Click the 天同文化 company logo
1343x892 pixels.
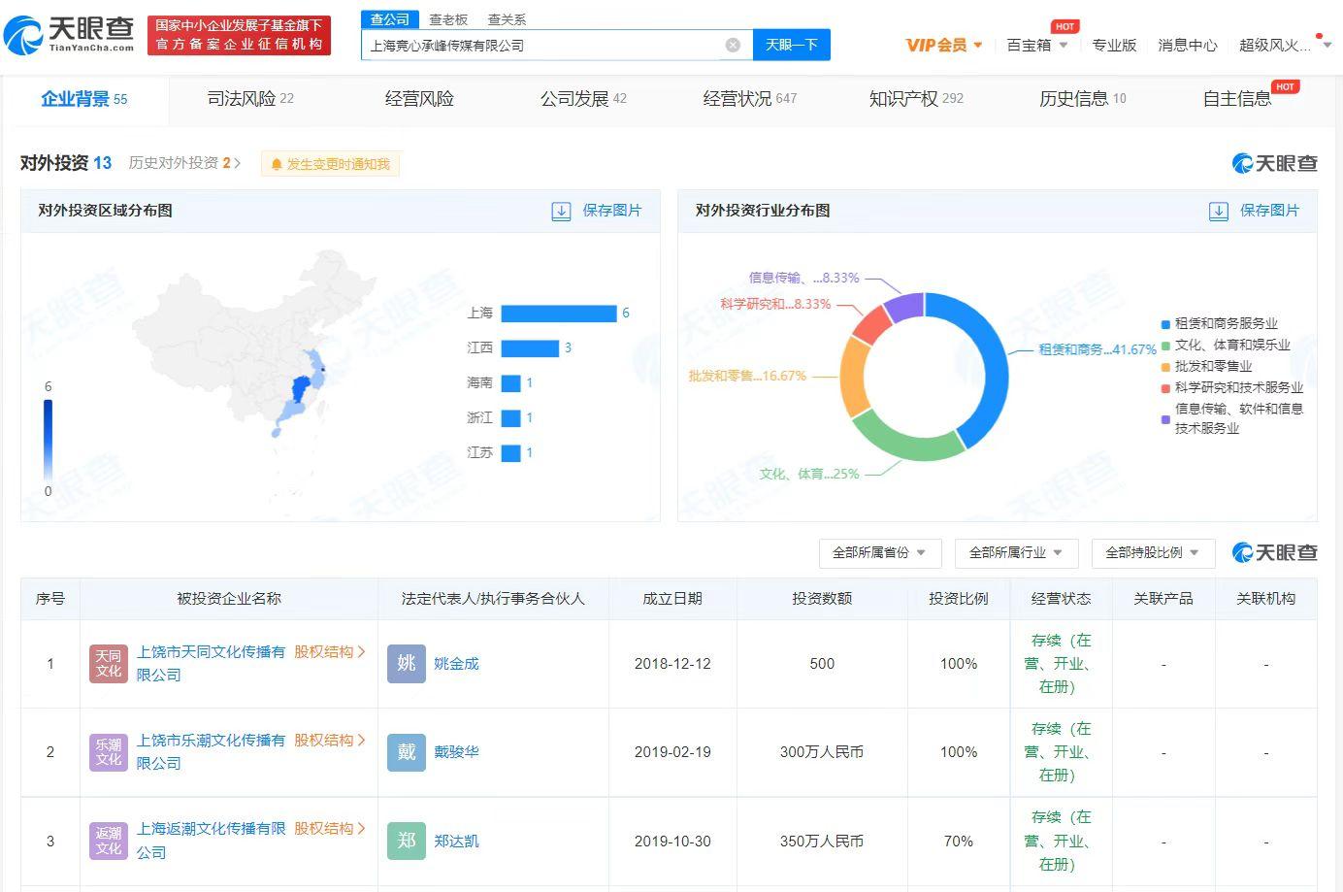(x=108, y=664)
